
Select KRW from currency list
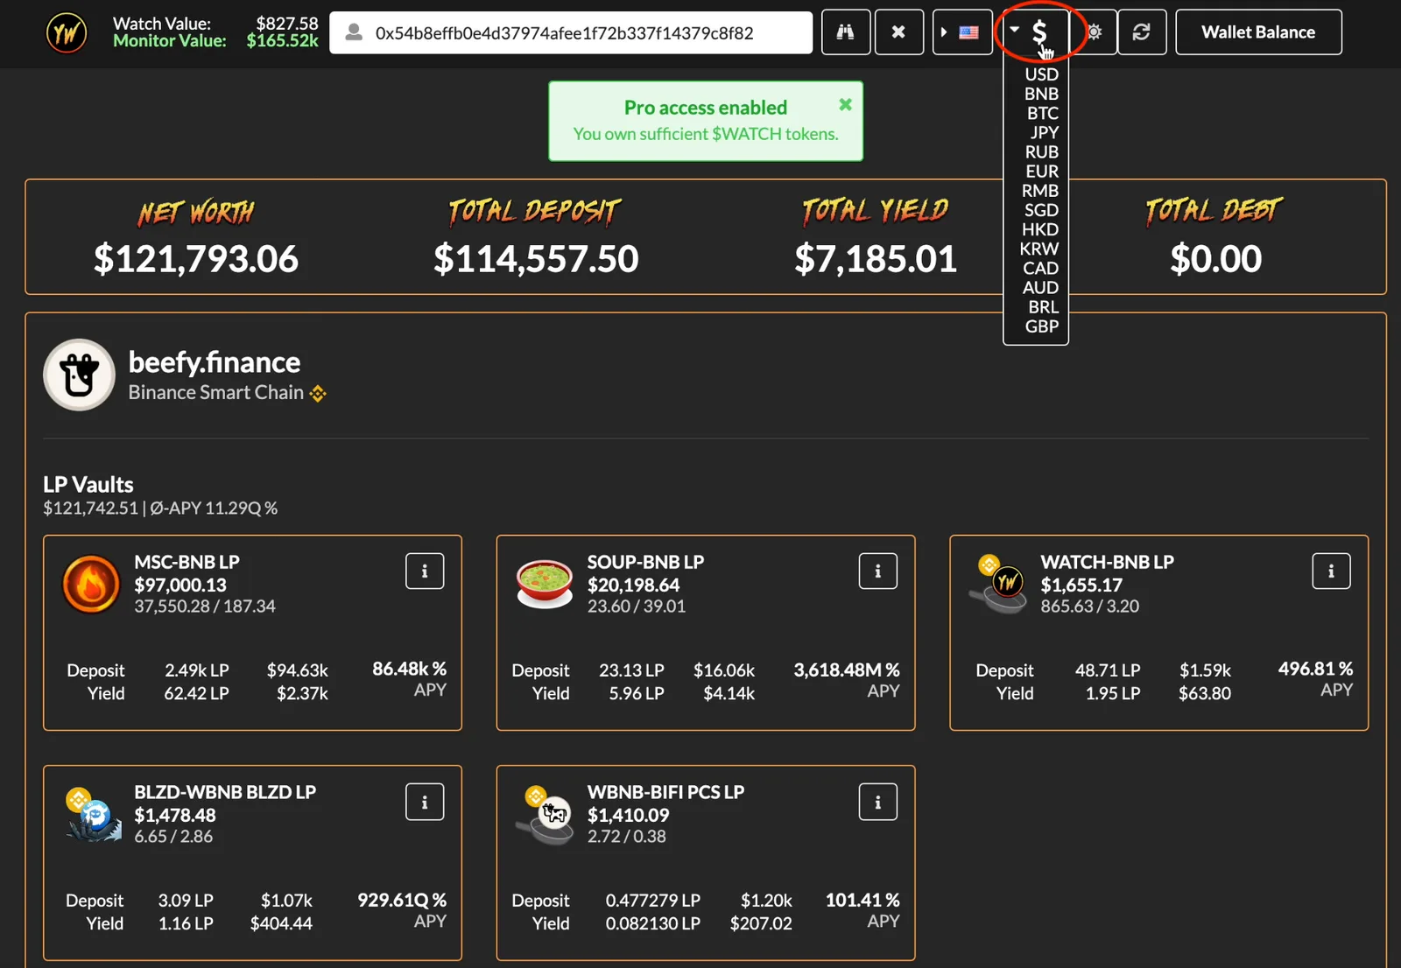(x=1039, y=249)
